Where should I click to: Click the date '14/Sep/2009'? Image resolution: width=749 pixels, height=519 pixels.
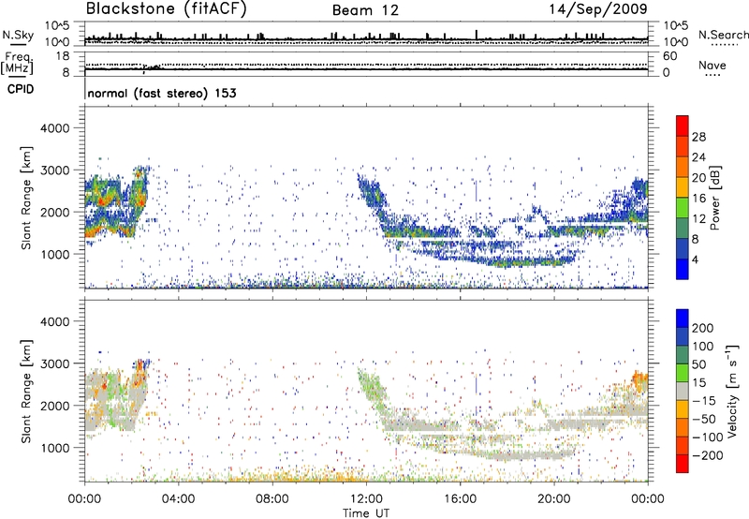pos(598,9)
